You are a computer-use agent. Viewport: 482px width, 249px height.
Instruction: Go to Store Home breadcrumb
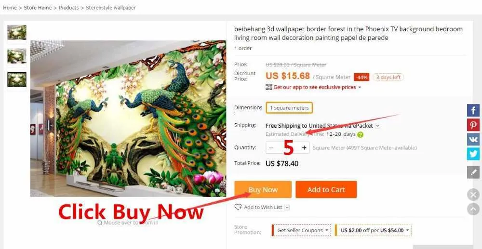tap(38, 8)
